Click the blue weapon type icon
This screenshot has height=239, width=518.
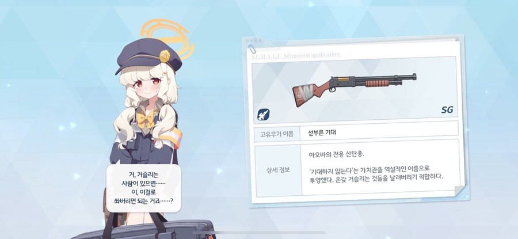pyautogui.click(x=263, y=115)
